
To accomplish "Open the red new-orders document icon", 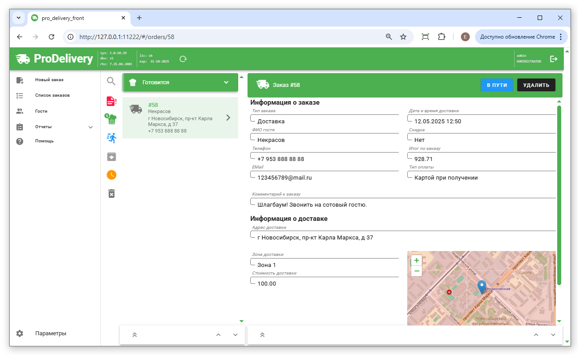I will [111, 101].
